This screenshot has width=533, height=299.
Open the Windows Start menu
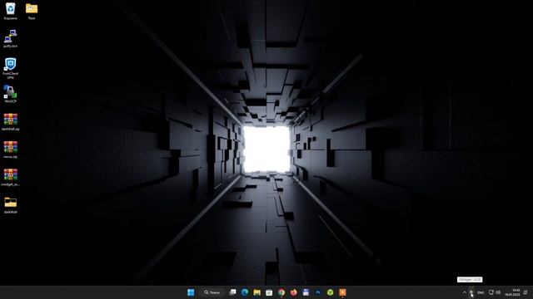[x=191, y=292]
